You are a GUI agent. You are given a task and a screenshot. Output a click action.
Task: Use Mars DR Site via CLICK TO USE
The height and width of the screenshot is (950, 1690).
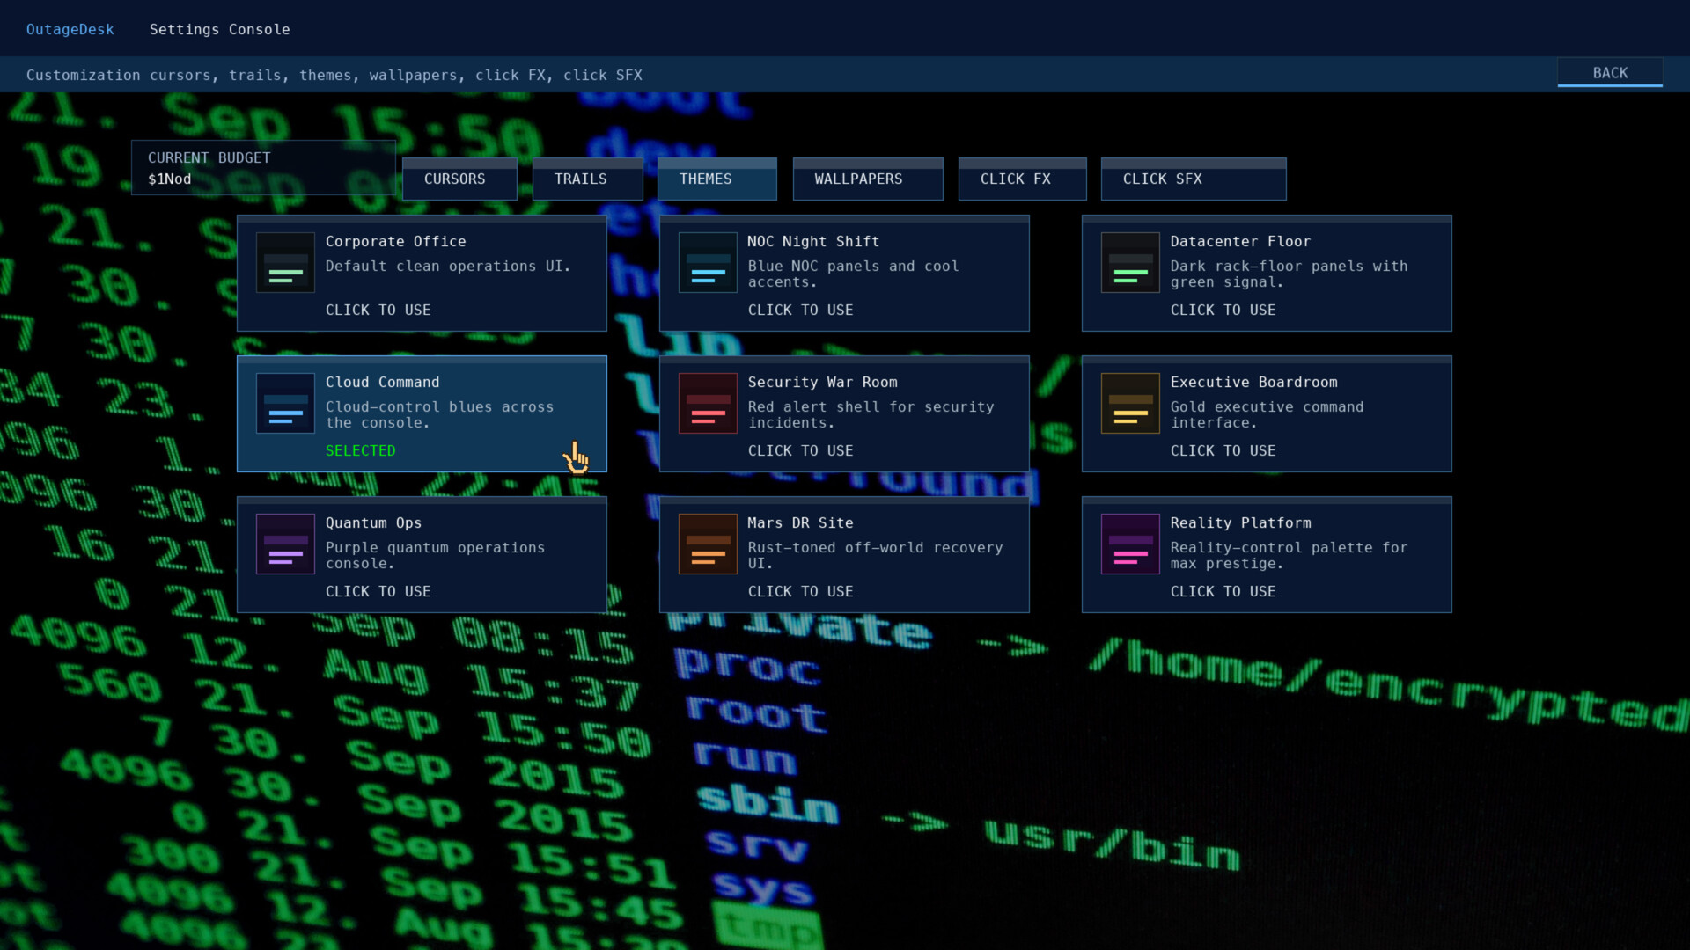coord(801,591)
